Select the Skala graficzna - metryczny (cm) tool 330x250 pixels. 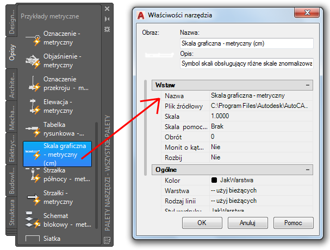coord(57,154)
